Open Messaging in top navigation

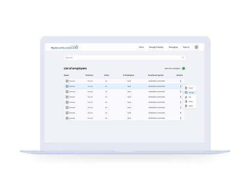point(173,47)
